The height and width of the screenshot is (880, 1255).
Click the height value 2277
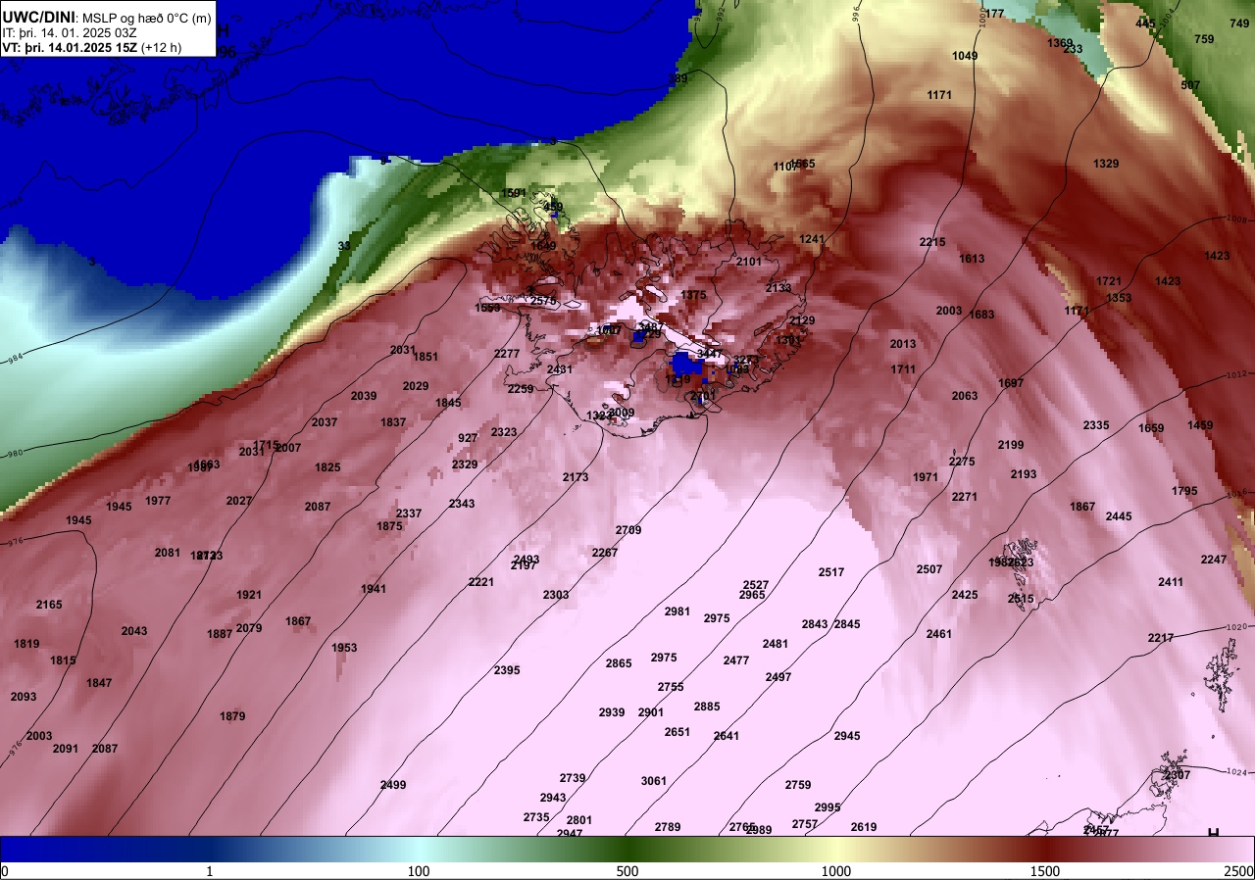pyautogui.click(x=507, y=354)
